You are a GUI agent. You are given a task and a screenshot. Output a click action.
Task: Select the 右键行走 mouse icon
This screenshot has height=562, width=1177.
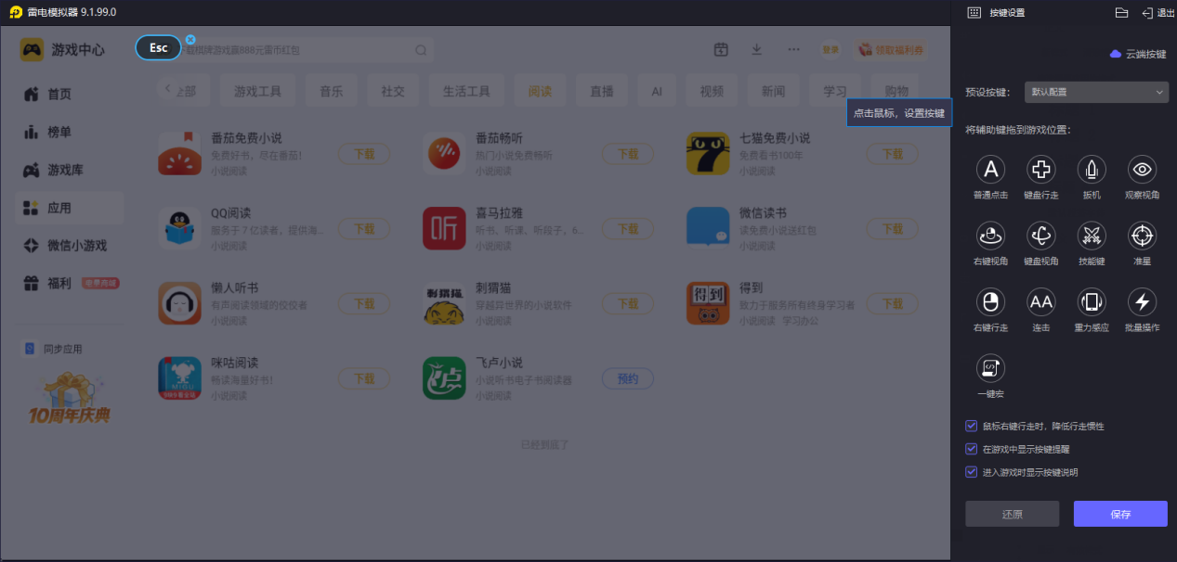click(990, 301)
